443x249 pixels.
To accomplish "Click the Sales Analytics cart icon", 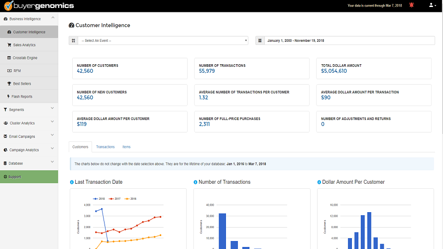I will 9,45.
